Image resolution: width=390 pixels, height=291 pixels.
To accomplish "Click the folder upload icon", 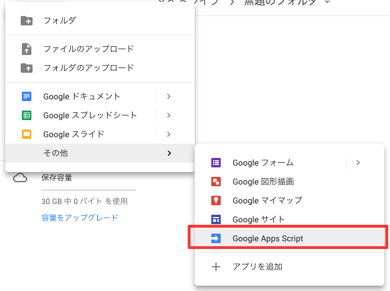I will [27, 68].
